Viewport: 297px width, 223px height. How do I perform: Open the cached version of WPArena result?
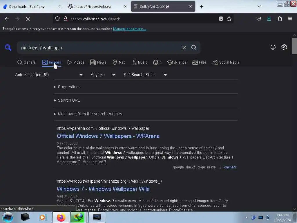(x=230, y=167)
